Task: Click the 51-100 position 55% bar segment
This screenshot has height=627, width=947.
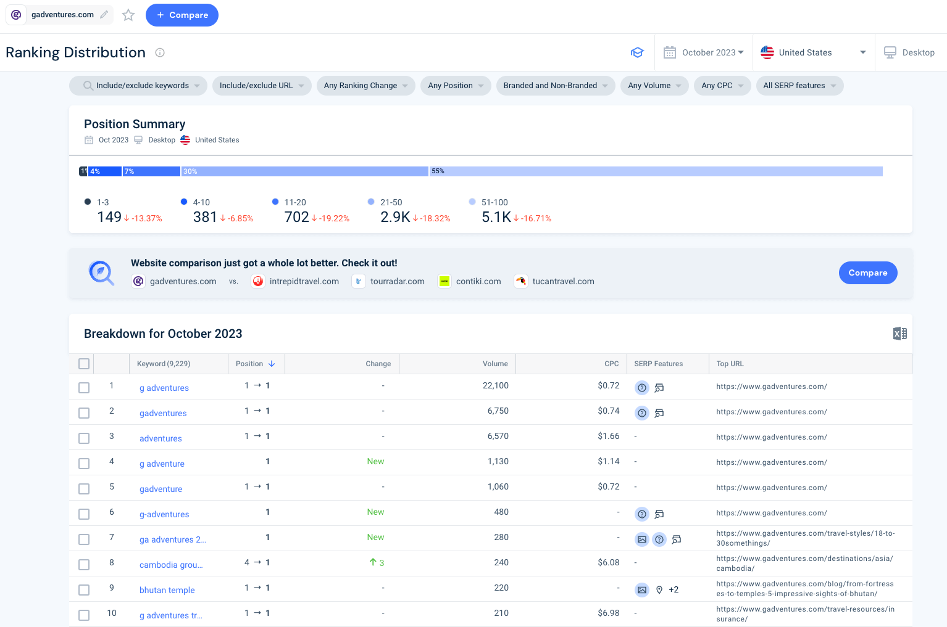Action: tap(656, 171)
